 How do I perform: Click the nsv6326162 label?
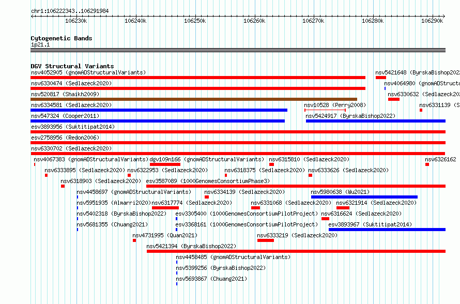point(441,159)
